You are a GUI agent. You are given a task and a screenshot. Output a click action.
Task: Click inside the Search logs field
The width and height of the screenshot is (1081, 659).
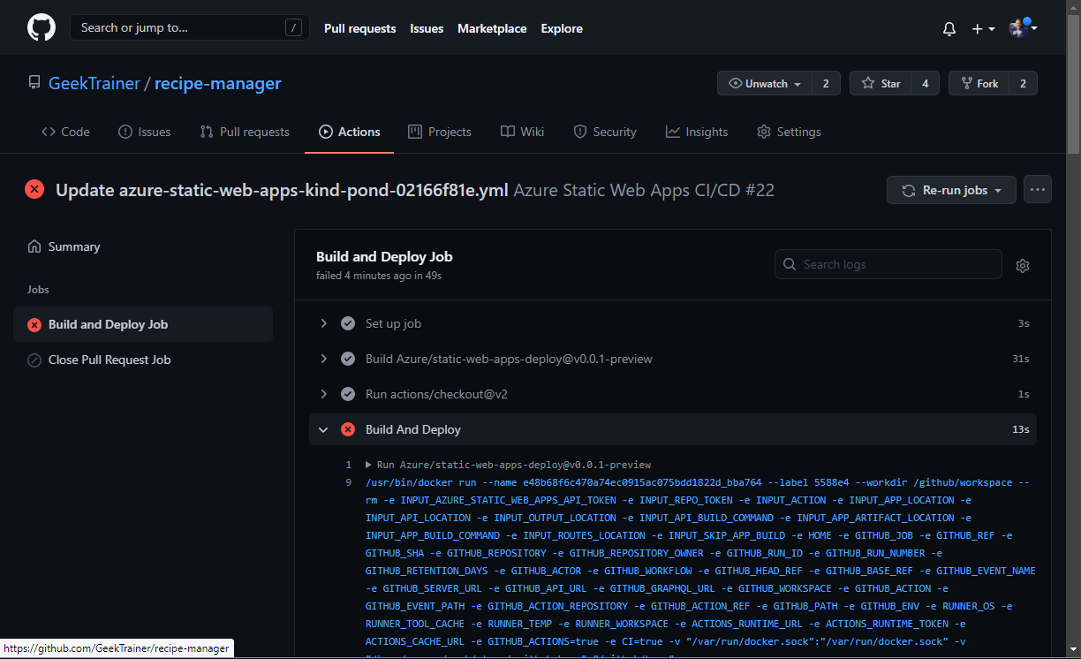(888, 264)
